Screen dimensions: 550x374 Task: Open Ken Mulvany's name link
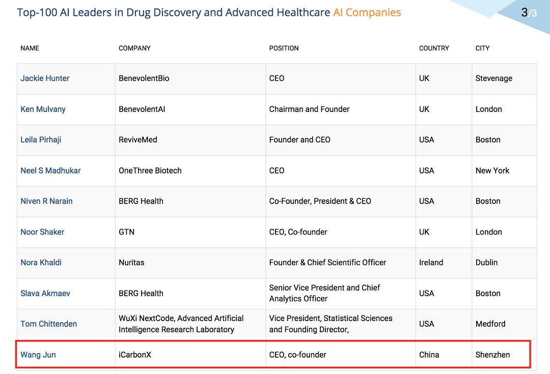[x=43, y=109]
